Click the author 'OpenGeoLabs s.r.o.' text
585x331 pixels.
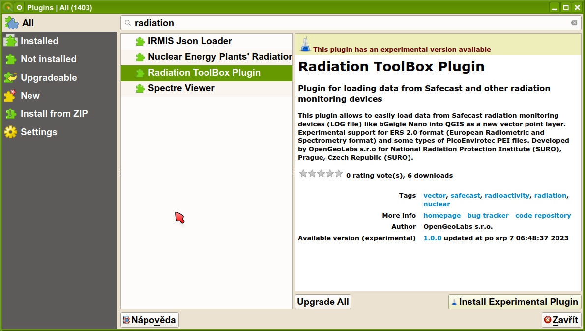458,226
